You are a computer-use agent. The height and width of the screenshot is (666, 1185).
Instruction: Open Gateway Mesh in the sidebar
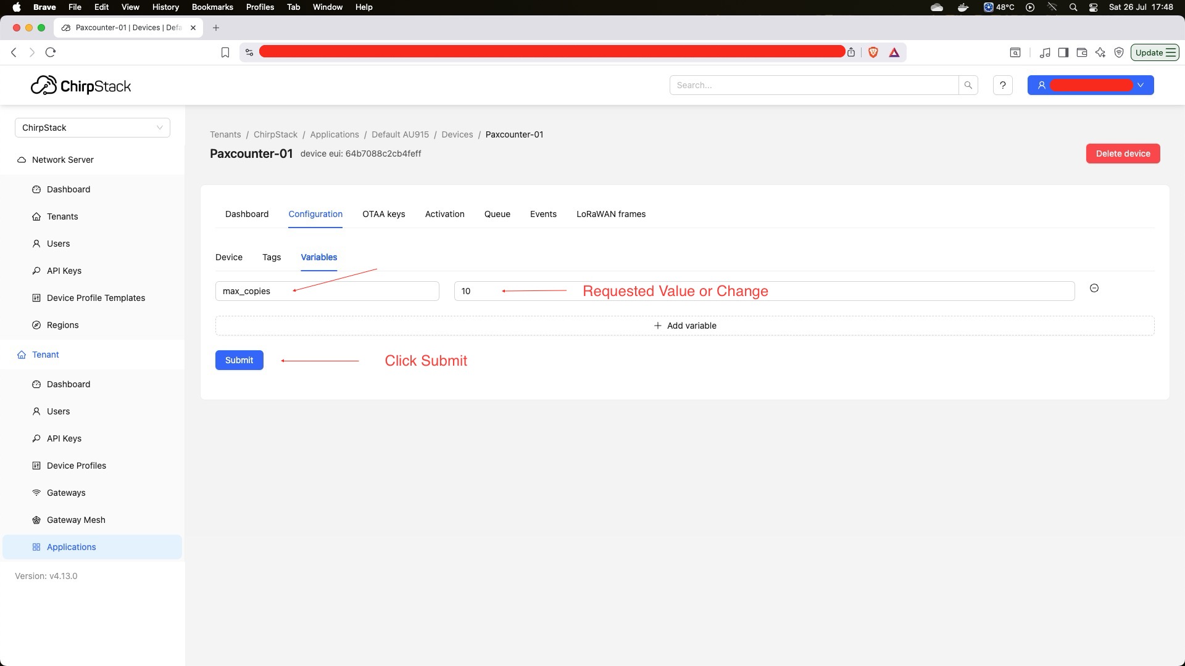pyautogui.click(x=76, y=520)
